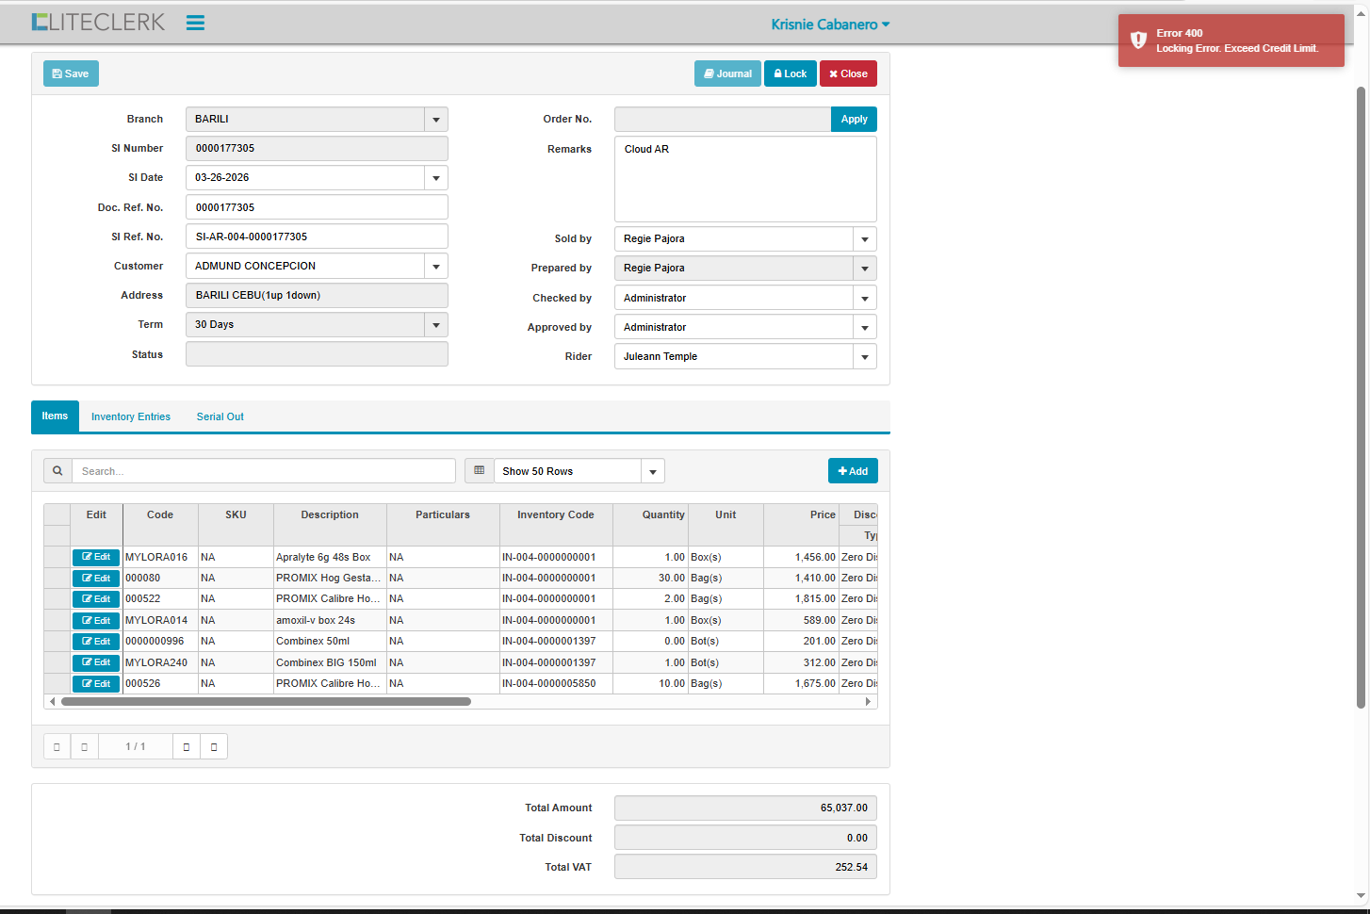
Task: Open the hamburger navigation menu
Action: click(x=195, y=23)
